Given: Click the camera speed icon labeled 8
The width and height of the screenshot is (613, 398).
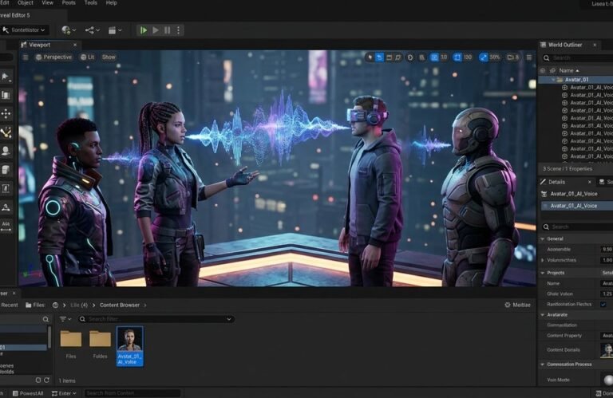Looking at the screenshot, I should pos(512,57).
